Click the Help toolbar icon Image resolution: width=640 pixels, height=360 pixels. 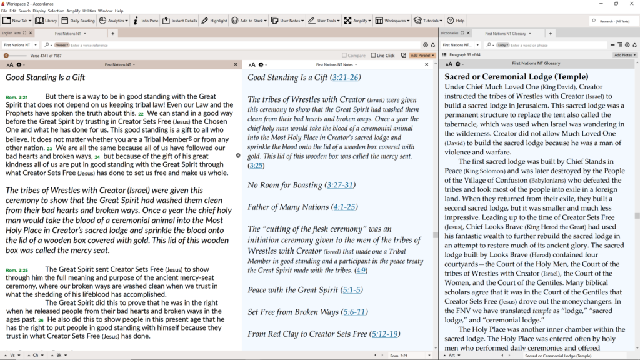pos(456,21)
